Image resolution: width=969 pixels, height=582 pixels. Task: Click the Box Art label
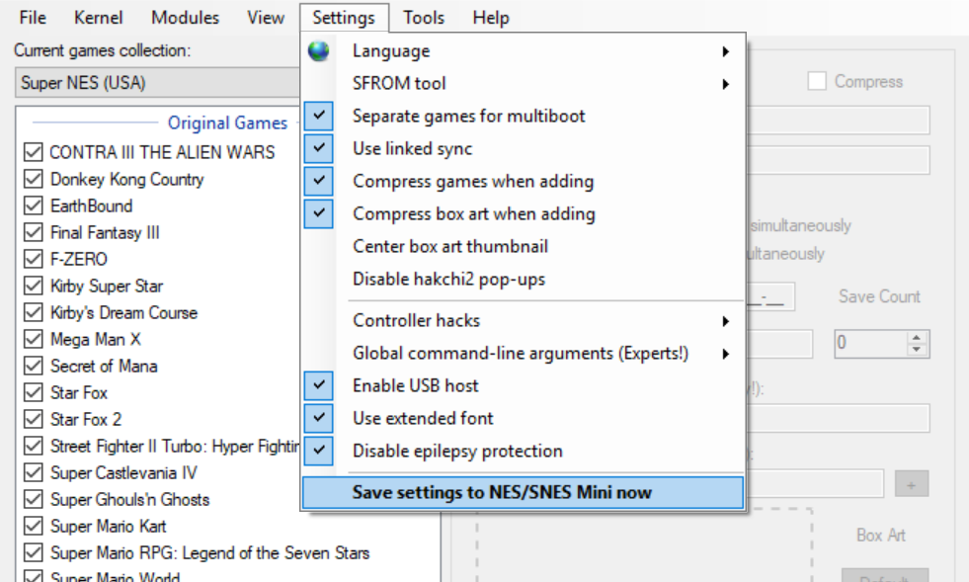point(881,535)
